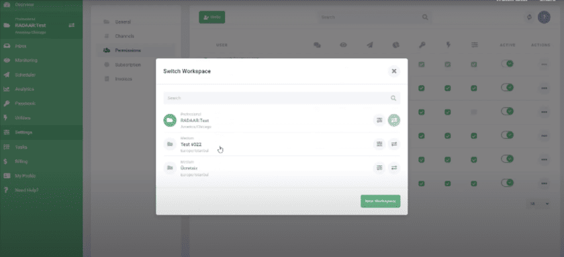Select the Ücretsiz workspace name
564x257 pixels.
coord(189,168)
